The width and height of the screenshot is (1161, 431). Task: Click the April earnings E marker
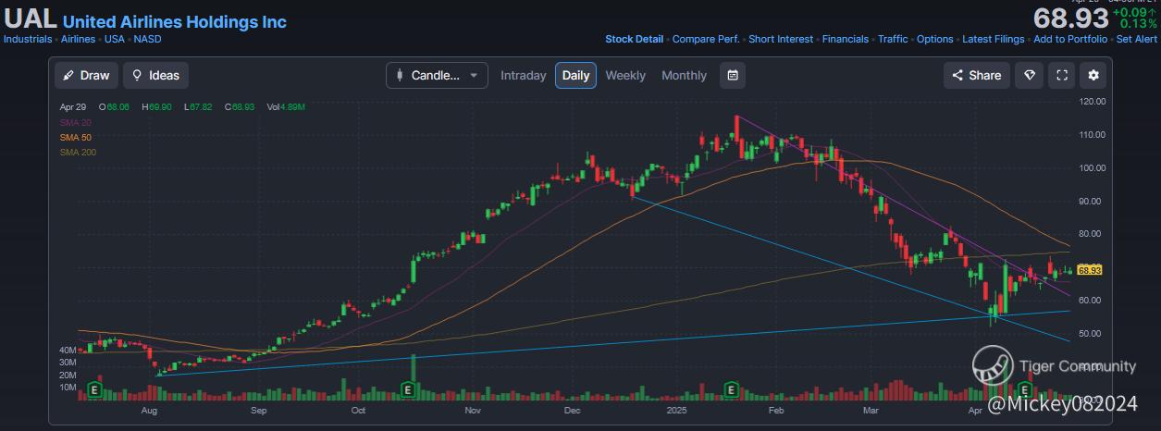pos(1025,391)
